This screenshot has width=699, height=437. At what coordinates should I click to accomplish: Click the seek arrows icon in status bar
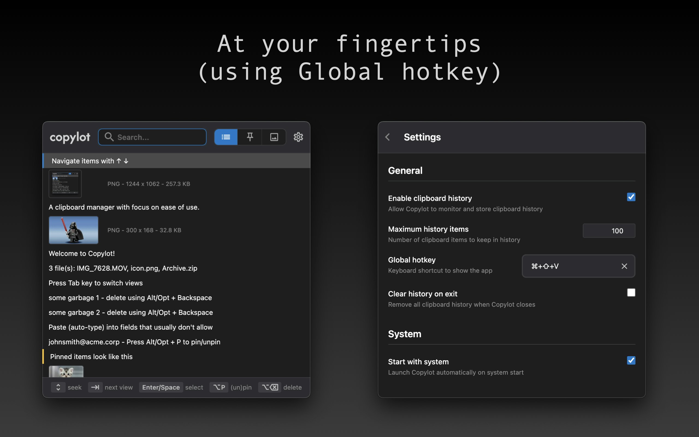[58, 387]
